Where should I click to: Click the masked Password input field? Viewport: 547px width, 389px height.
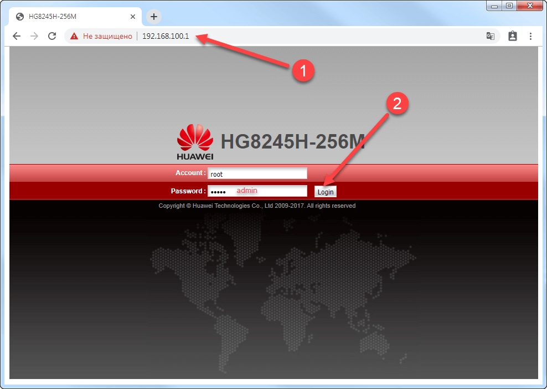257,191
